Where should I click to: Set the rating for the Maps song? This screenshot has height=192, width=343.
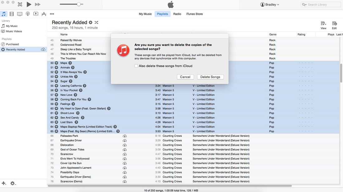306,63
